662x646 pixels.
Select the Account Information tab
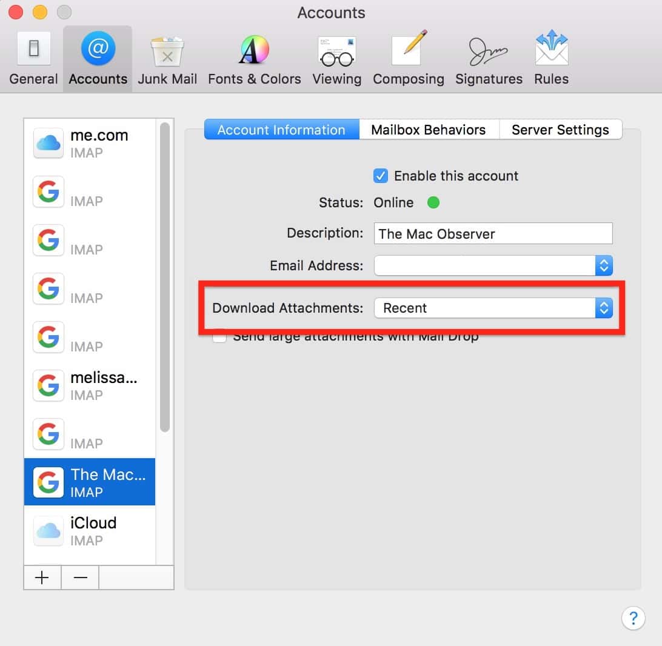click(x=281, y=130)
